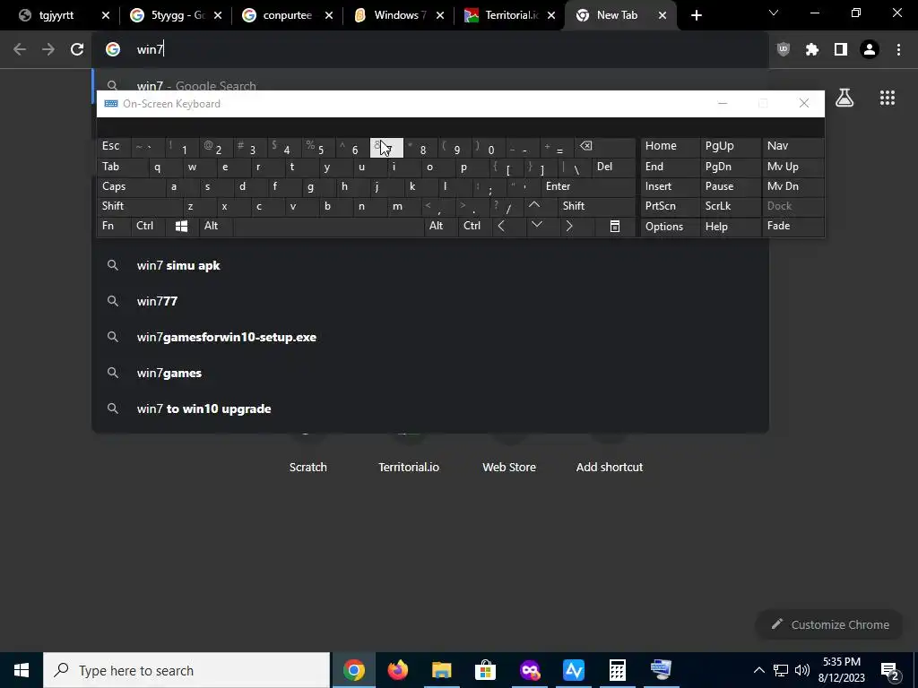
Task: Toggle Chrome side panel icon
Action: click(x=841, y=50)
